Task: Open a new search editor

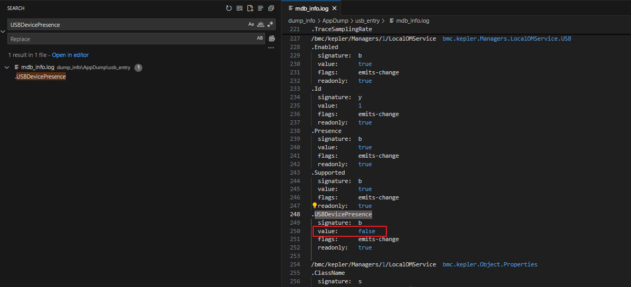Action: tap(250, 8)
